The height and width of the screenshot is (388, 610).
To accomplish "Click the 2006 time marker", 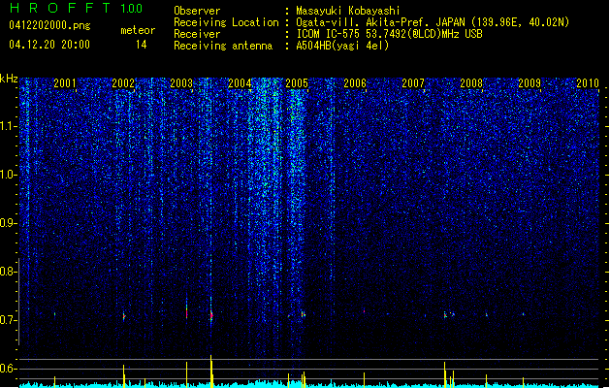I will 355,82.
